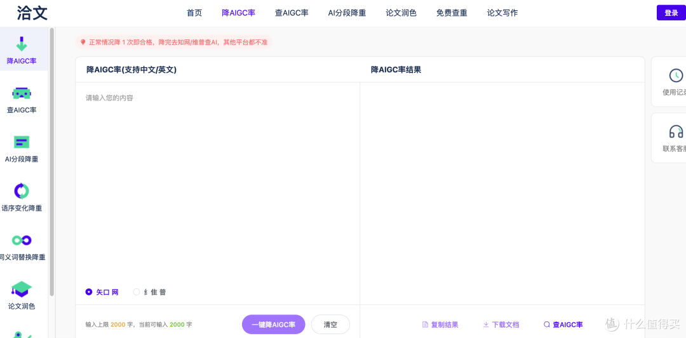Open 免费查重 in the top navigation
Screen dimensions: 686x338
452,13
